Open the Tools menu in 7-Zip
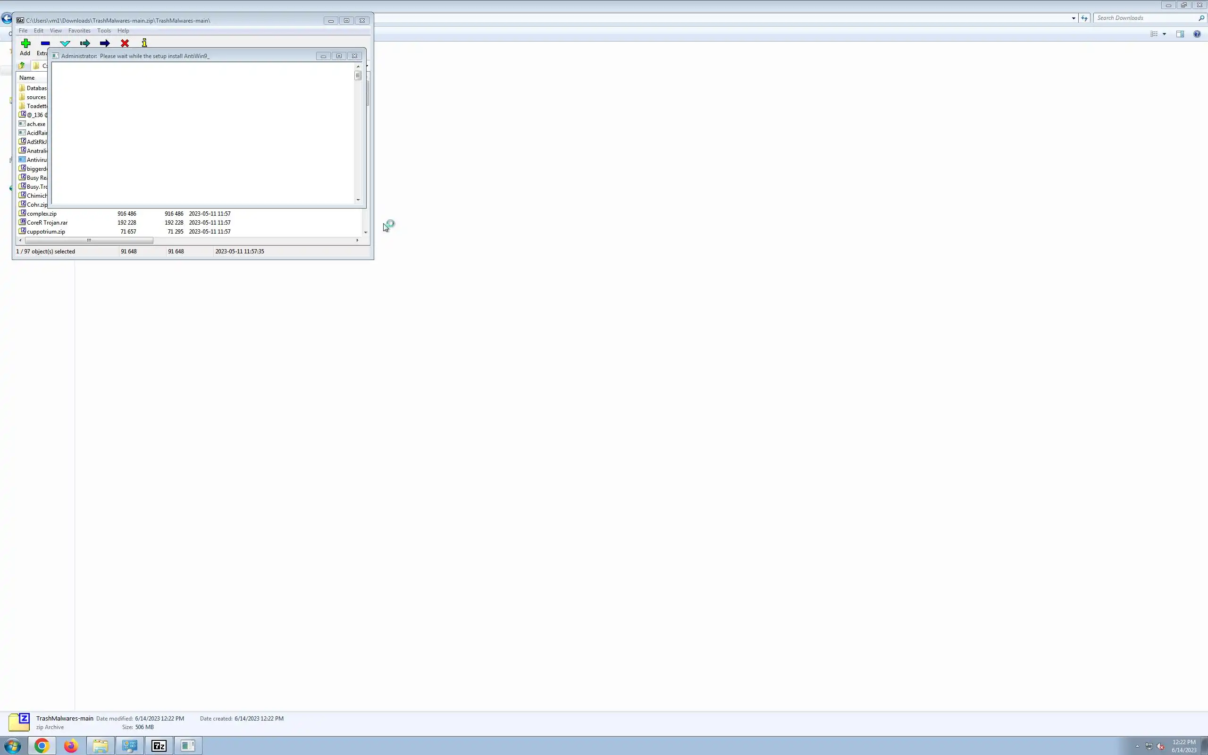 pyautogui.click(x=104, y=31)
